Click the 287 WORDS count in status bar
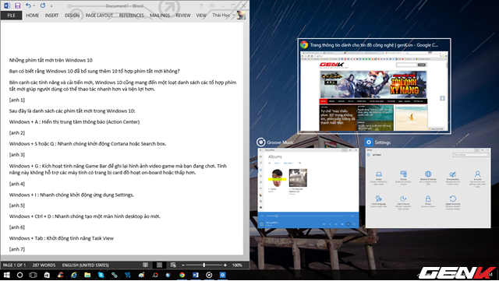The width and height of the screenshot is (499, 281). point(44,265)
